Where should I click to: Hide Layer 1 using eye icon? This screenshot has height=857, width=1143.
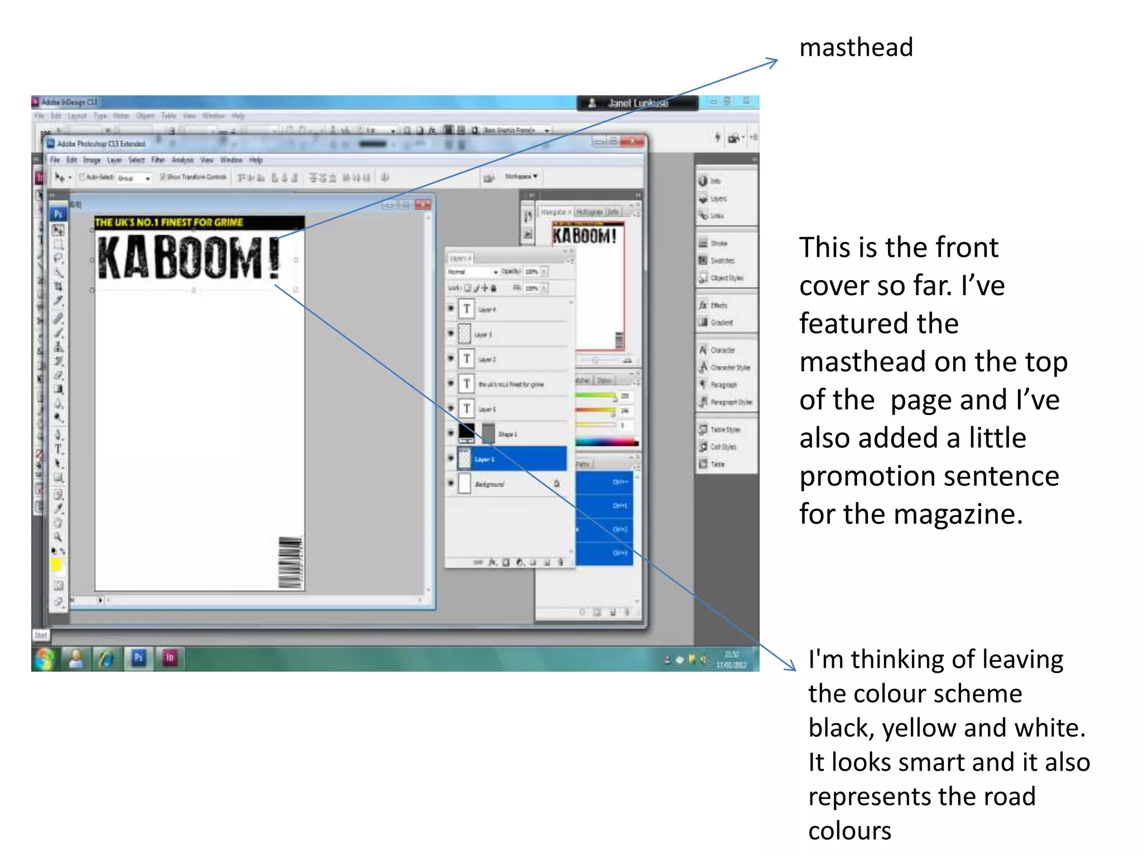(451, 458)
